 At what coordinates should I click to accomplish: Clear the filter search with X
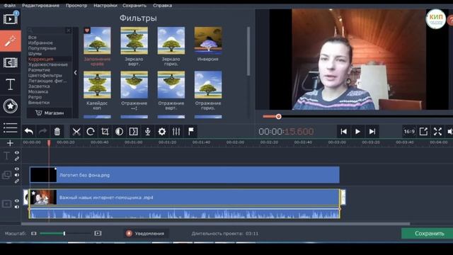(68, 30)
